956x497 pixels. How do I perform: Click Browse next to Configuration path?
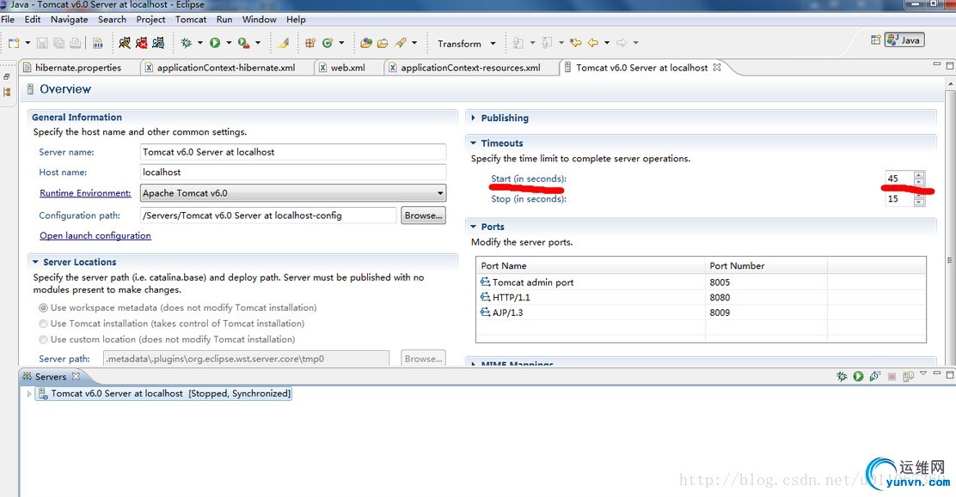423,215
